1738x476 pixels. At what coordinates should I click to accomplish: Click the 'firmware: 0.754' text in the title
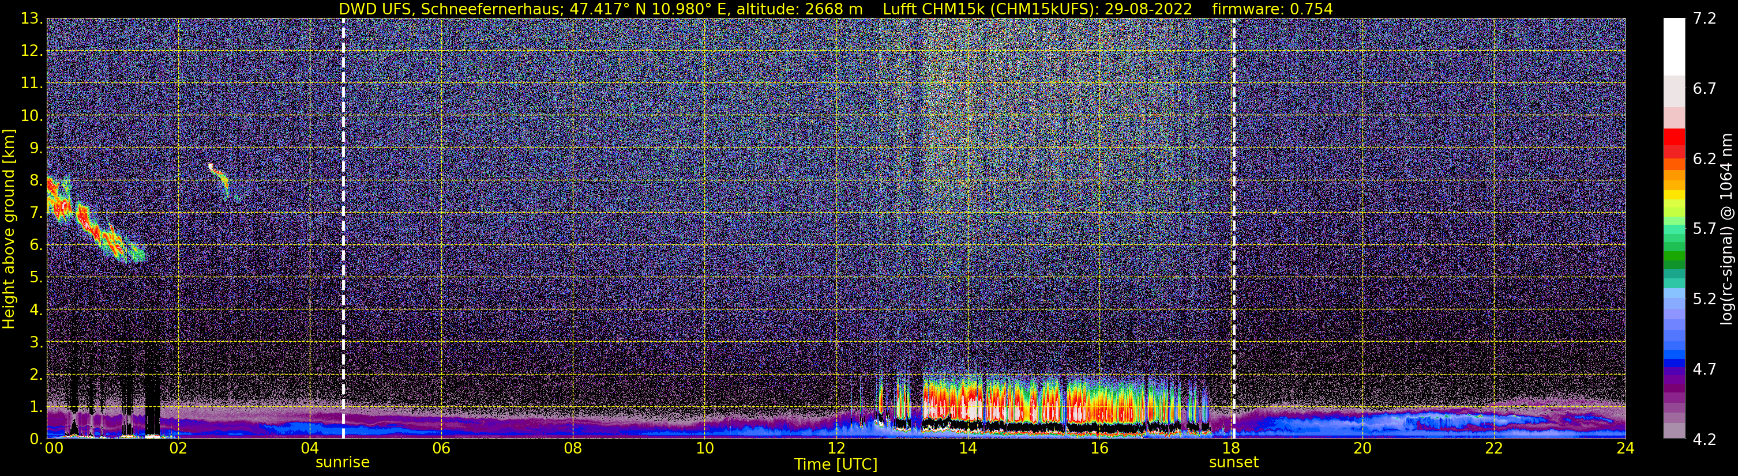click(1272, 9)
